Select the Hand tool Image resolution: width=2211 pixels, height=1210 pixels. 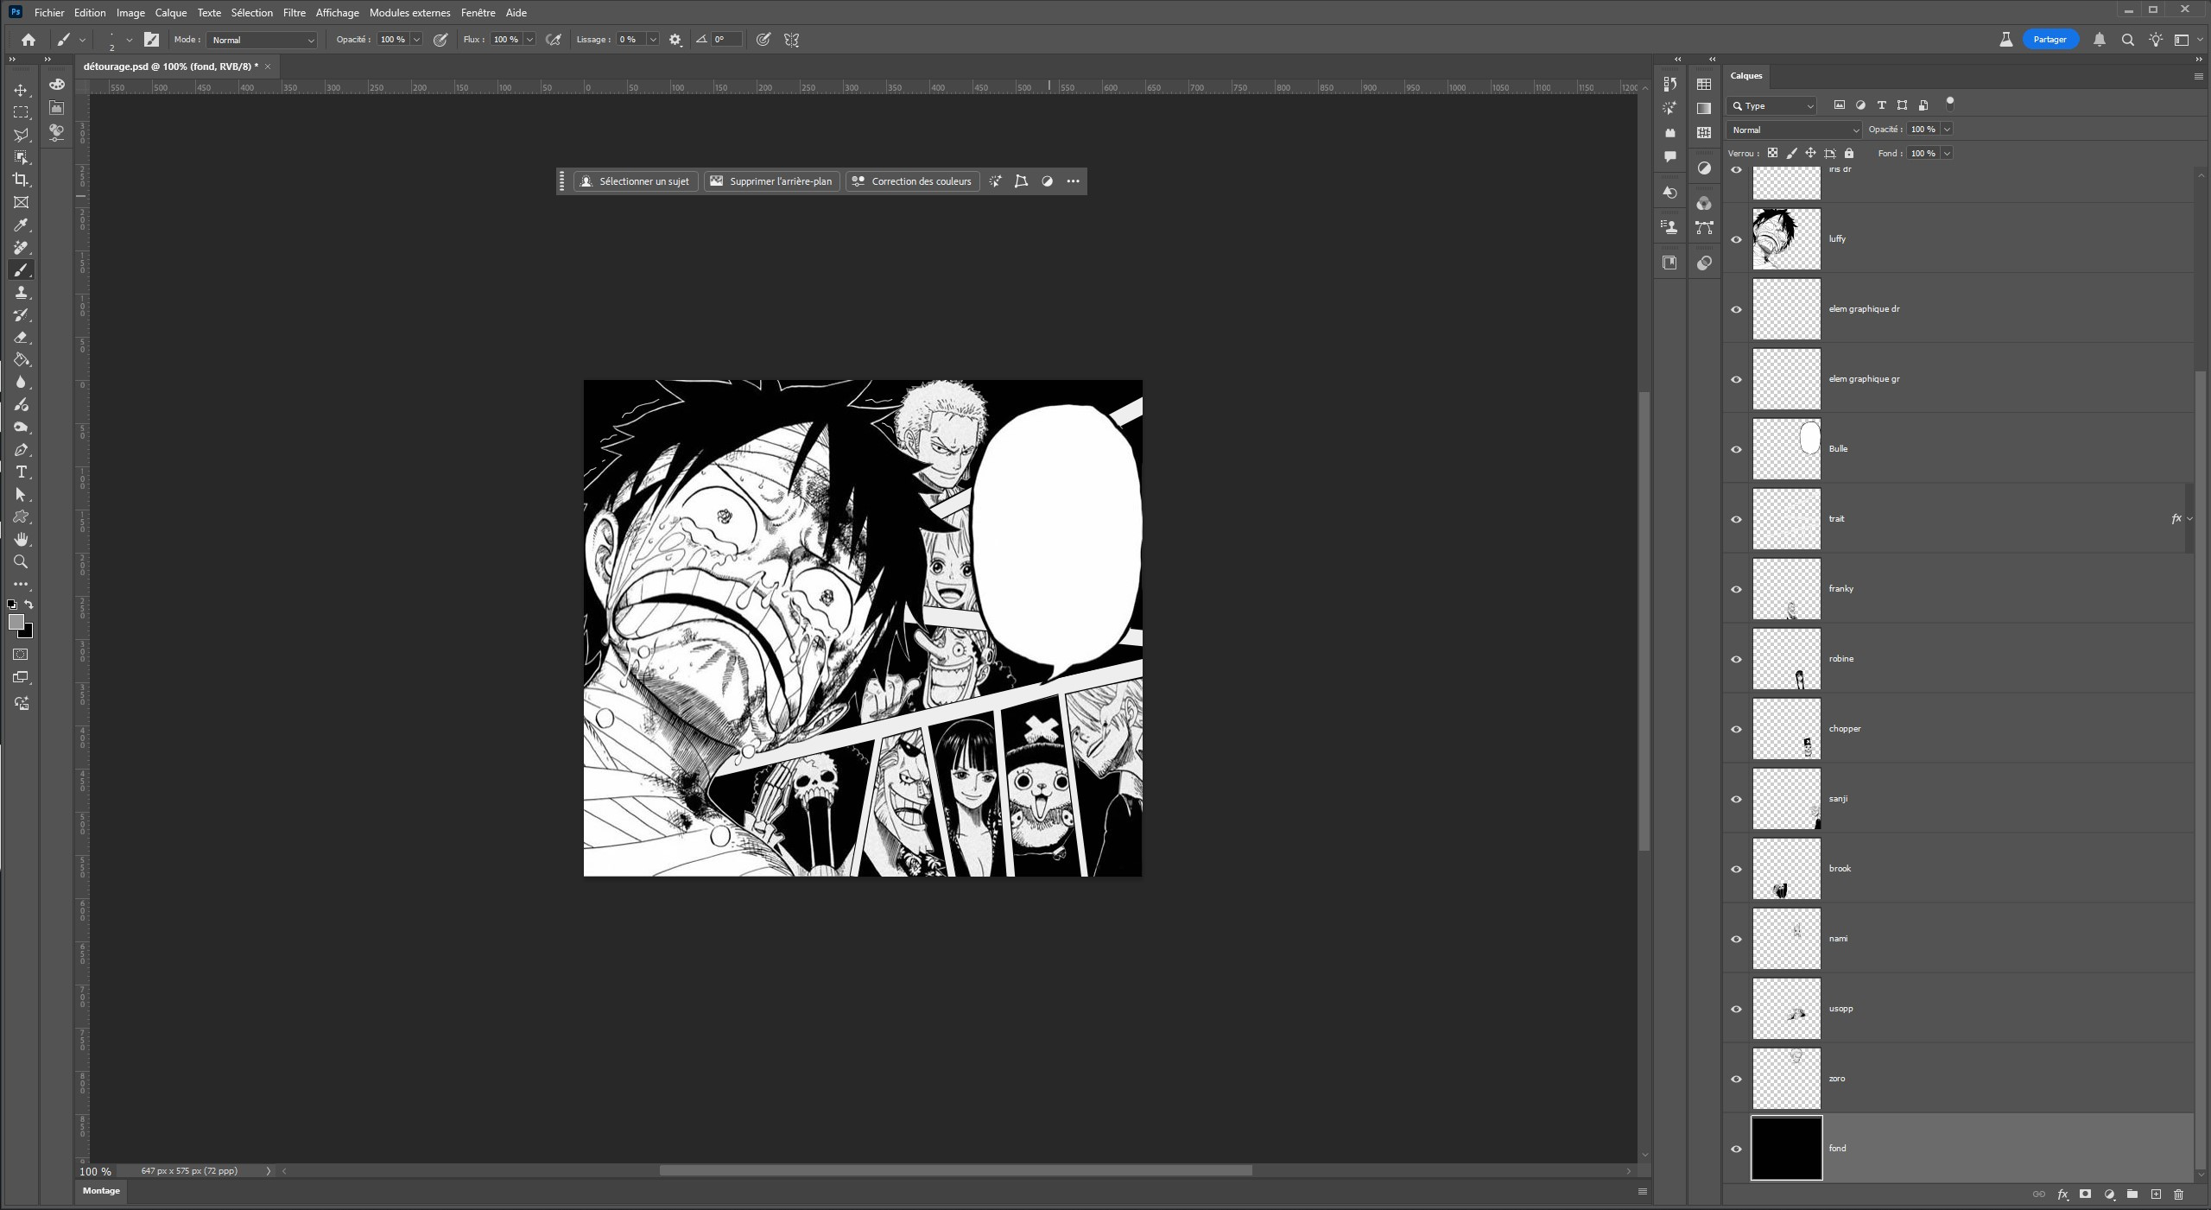pos(21,540)
